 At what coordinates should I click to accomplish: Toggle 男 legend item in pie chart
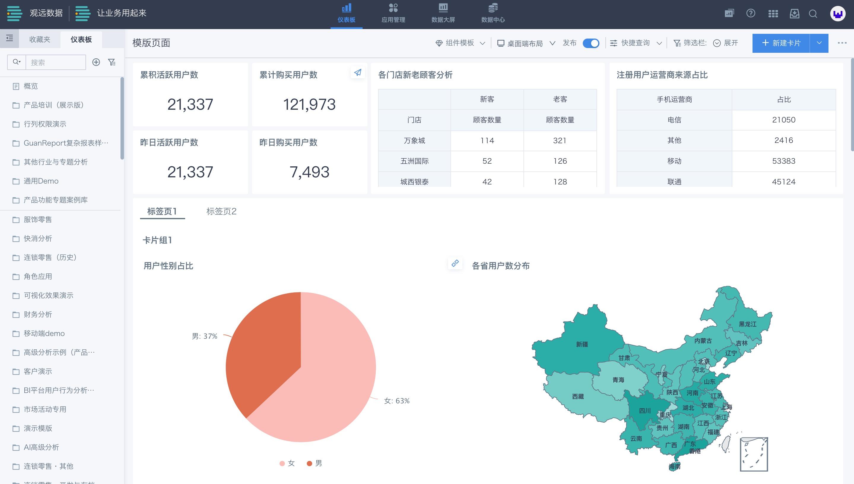coord(314,463)
